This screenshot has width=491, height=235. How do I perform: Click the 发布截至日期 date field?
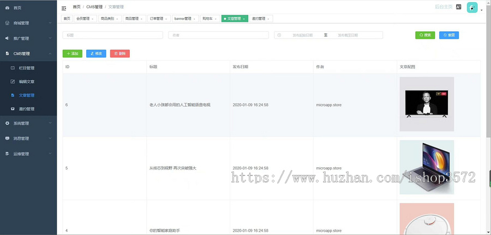(x=348, y=35)
